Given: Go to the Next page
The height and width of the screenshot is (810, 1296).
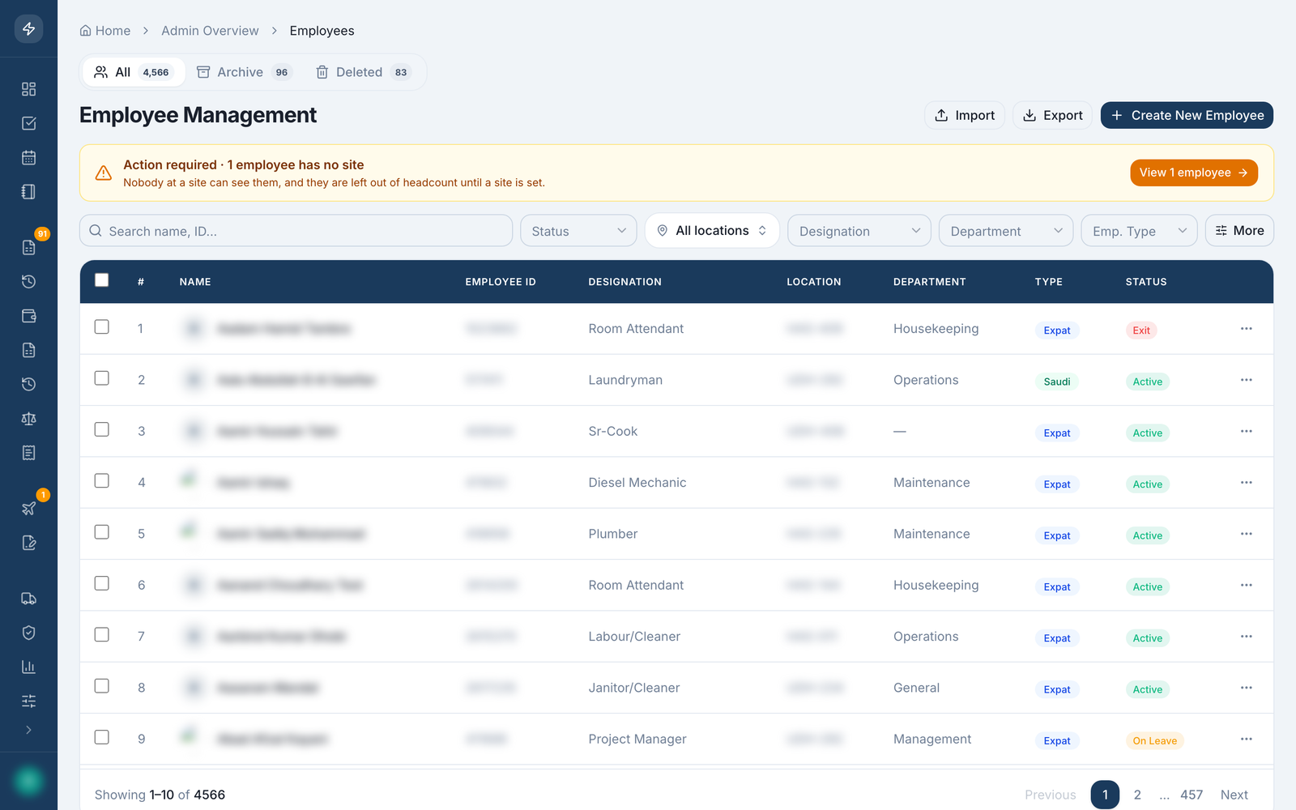Looking at the screenshot, I should click(1234, 795).
